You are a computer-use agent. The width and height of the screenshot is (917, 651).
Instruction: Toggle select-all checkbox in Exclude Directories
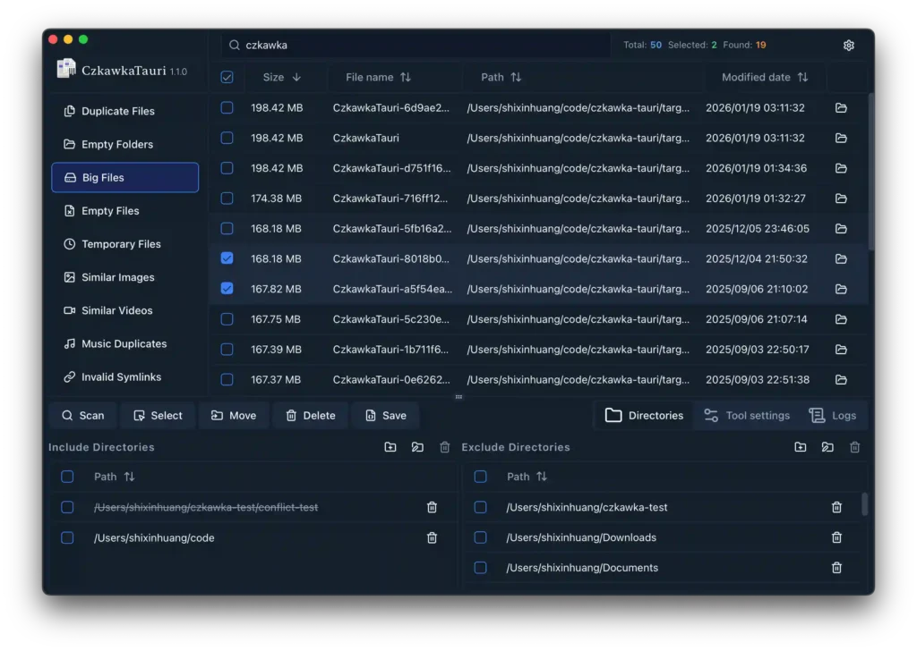coord(480,477)
